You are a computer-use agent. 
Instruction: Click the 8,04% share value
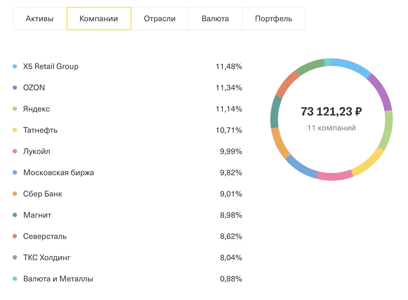231,258
